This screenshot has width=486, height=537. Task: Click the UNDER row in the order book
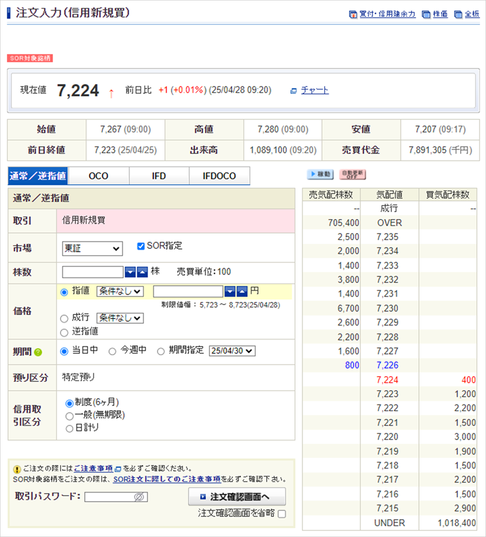tap(390, 523)
